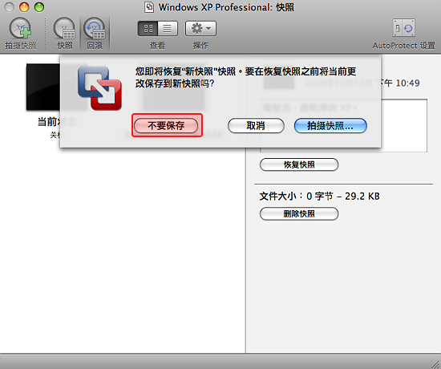Screen dimensions: 441x369
Task: Click the orange minimize window button
Action: pos(24,7)
